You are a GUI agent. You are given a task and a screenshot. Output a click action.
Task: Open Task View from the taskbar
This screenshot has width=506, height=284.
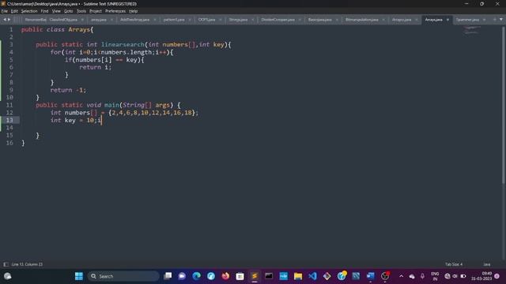[168, 276]
